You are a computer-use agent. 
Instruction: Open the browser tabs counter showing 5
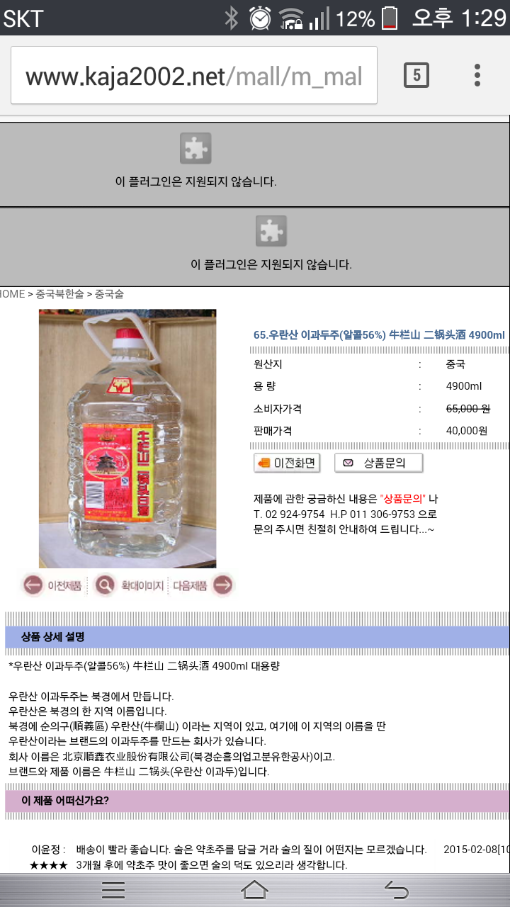coord(416,74)
